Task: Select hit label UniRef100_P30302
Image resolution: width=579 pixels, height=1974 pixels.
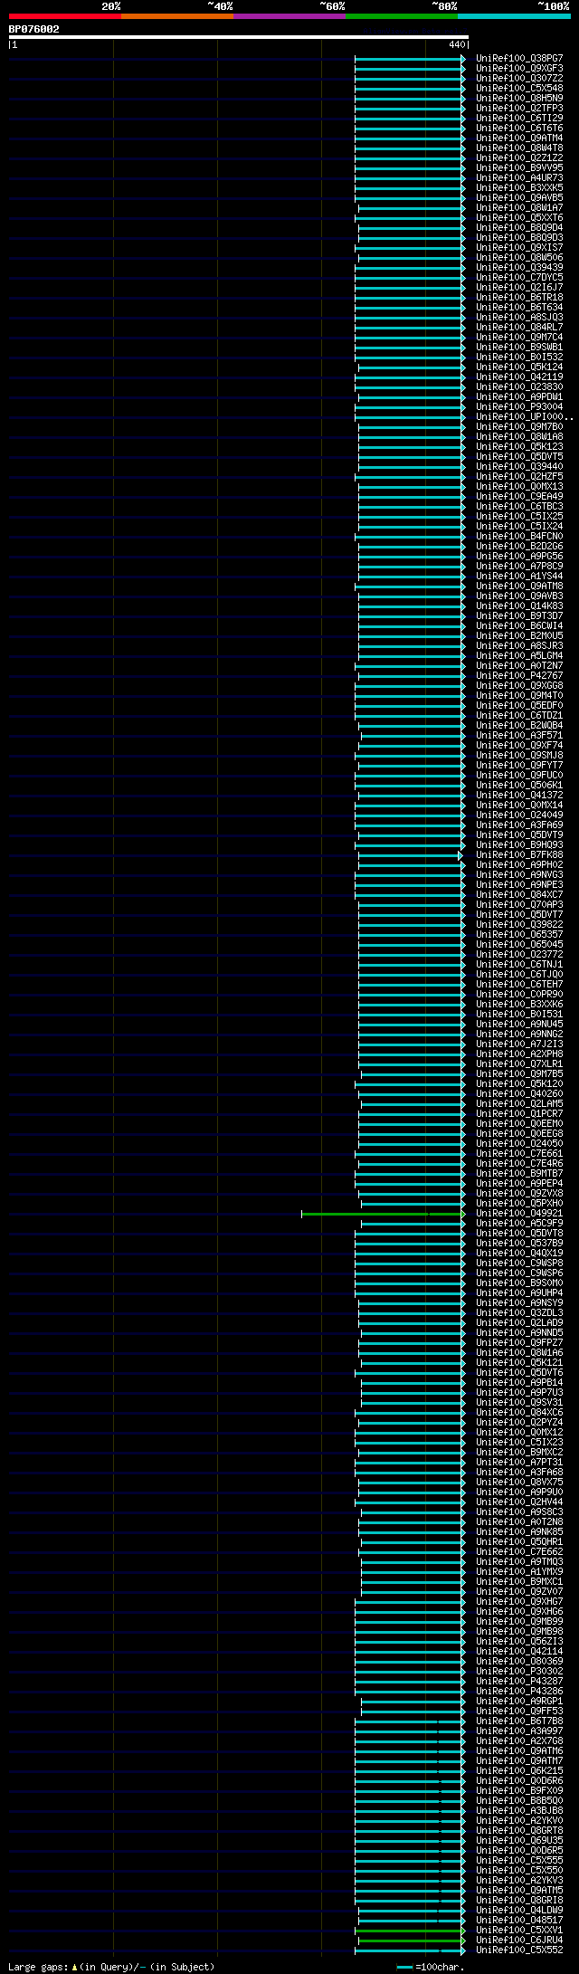Action: coord(519,1672)
